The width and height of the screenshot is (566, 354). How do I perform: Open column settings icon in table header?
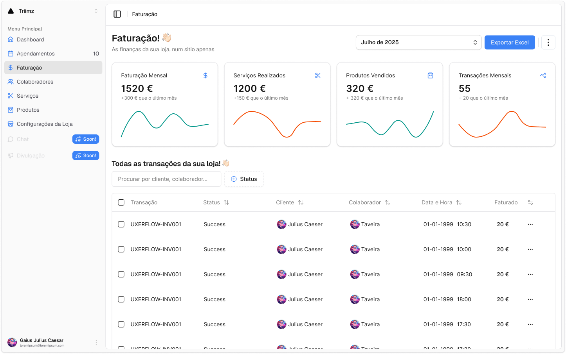tap(530, 202)
